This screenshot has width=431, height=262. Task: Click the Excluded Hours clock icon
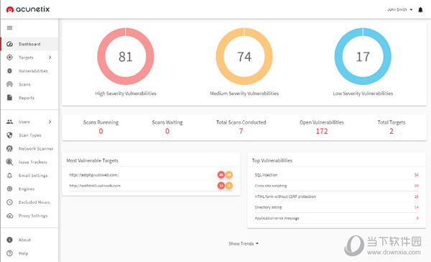tap(9, 202)
